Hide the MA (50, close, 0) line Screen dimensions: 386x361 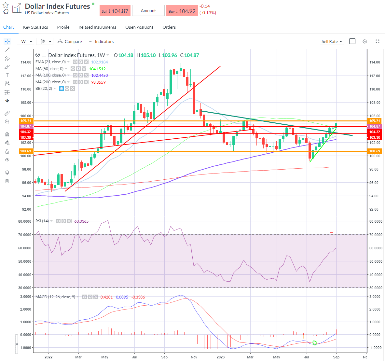click(x=73, y=69)
